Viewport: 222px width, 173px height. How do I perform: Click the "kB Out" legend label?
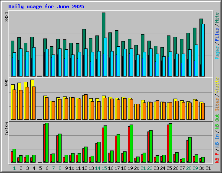point(217,122)
